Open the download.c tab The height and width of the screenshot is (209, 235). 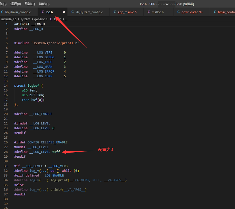(191, 12)
